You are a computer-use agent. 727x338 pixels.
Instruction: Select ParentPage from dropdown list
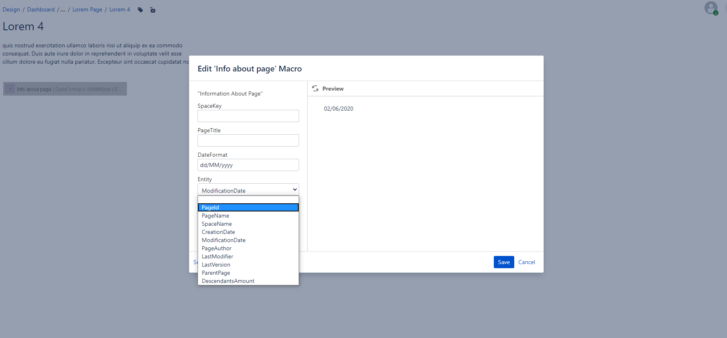click(248, 273)
